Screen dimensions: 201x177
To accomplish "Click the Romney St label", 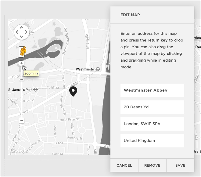I will (x=75, y=138).
